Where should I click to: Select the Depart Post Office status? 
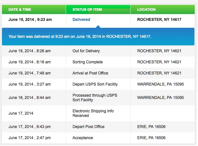coord(88,127)
